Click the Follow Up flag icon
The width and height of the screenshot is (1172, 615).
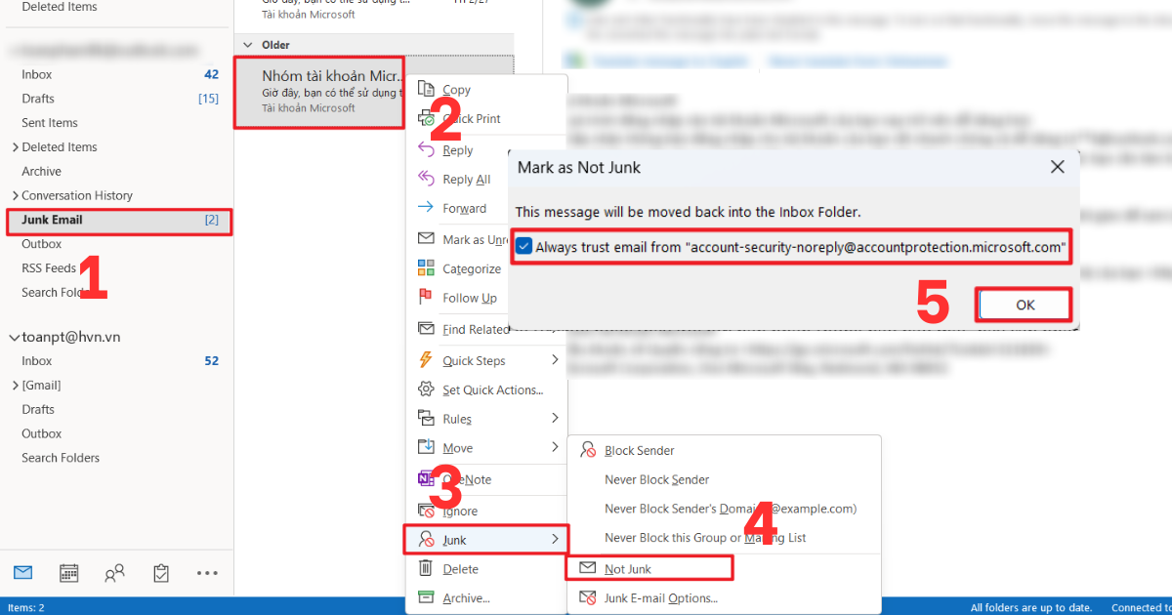coord(427,298)
